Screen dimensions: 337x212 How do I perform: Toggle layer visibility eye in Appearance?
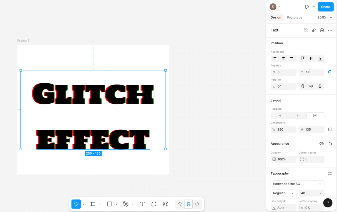[x=321, y=144]
